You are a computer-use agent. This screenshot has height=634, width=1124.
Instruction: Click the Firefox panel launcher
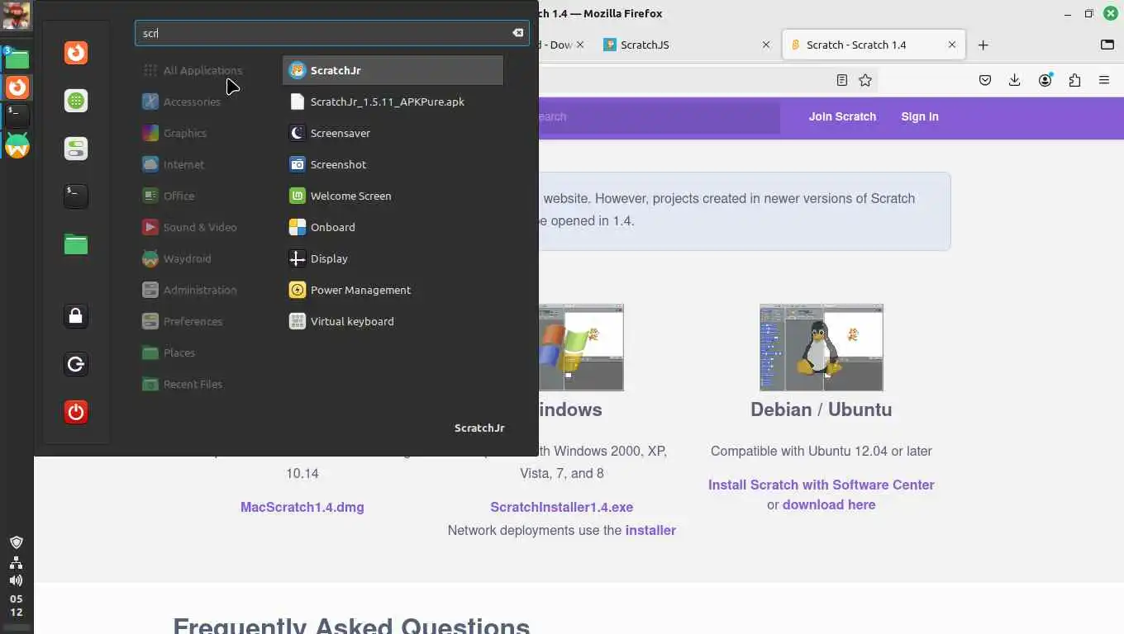pos(17,87)
